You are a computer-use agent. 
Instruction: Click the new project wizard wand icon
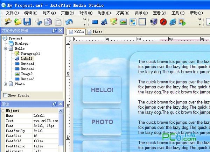8,22
